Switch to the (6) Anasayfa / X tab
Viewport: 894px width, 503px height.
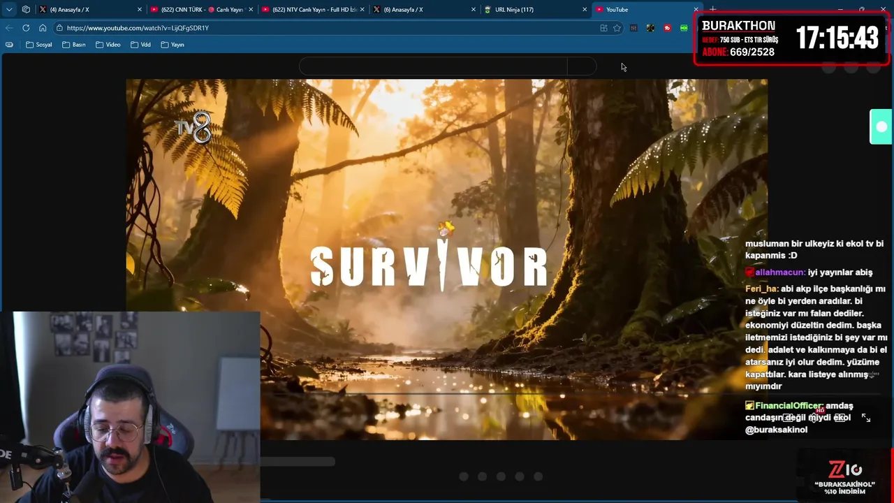423,10
